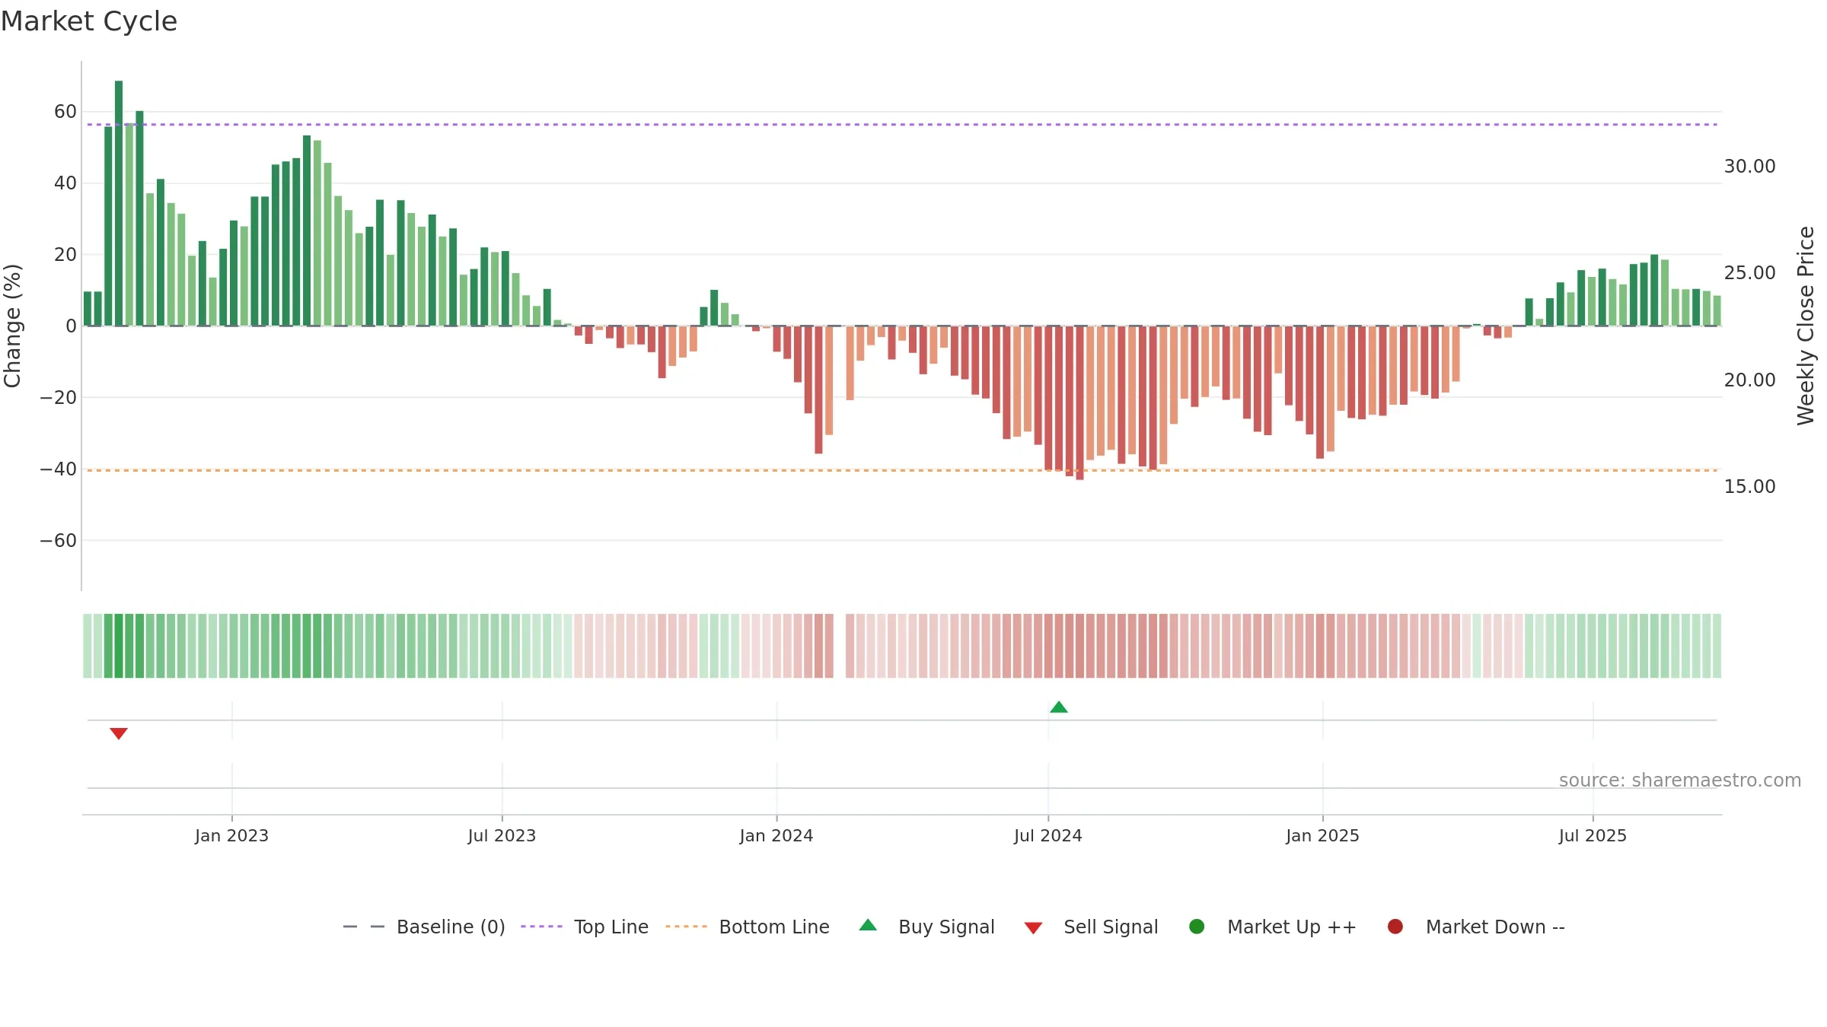Click the Jul 2024 axis label

tap(1047, 835)
